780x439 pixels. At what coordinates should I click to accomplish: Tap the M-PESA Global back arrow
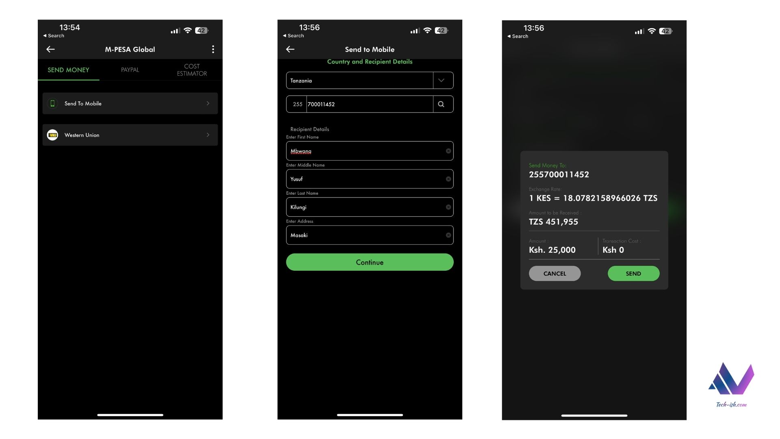click(50, 49)
